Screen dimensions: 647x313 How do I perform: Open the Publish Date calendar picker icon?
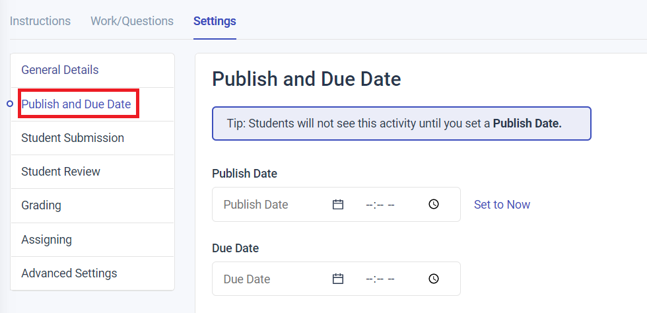coord(338,205)
